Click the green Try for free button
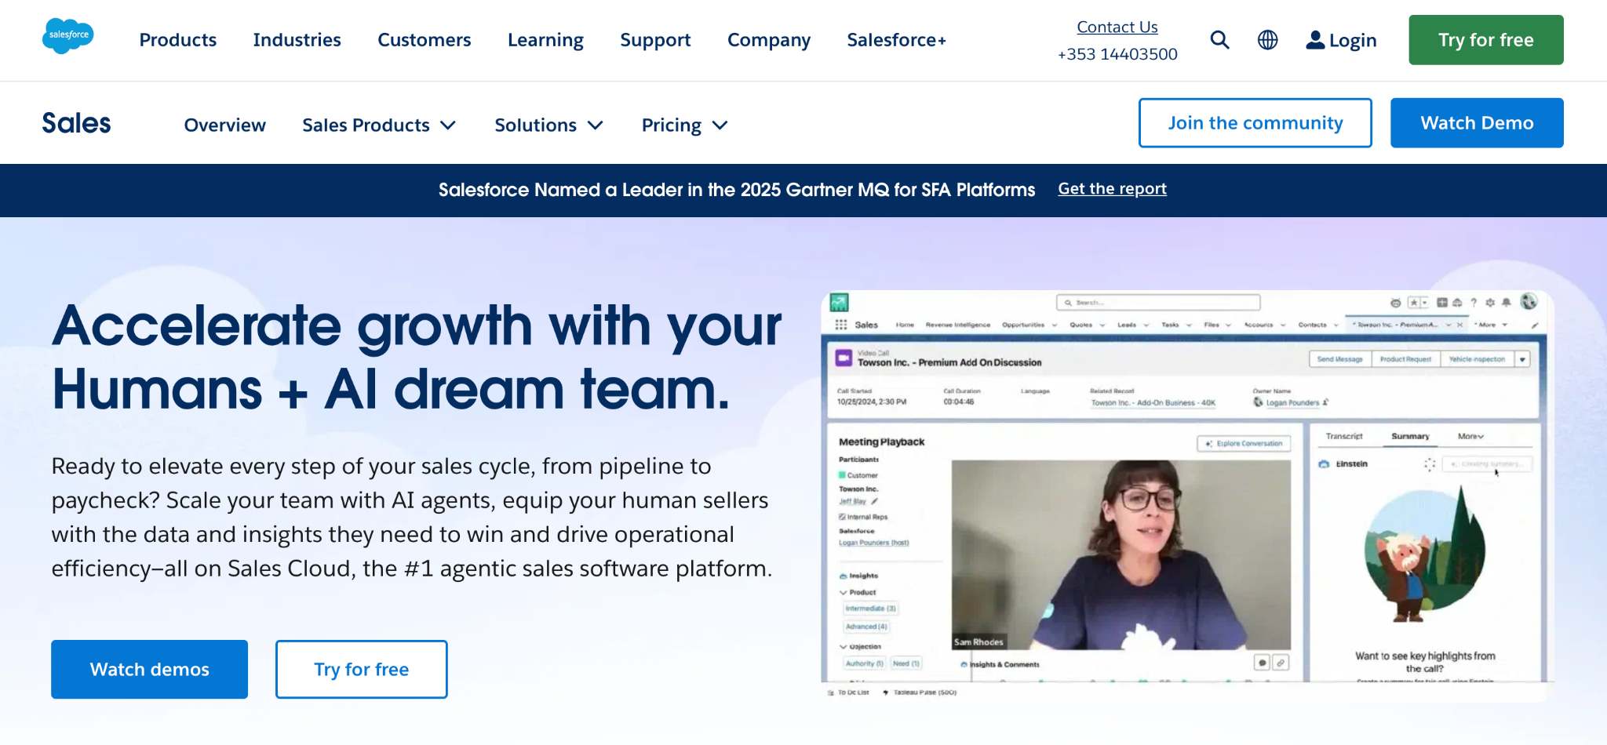The width and height of the screenshot is (1607, 745). pos(1486,40)
